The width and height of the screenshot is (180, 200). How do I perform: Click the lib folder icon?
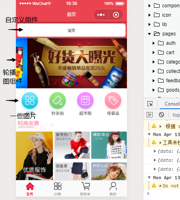tap(157, 24)
